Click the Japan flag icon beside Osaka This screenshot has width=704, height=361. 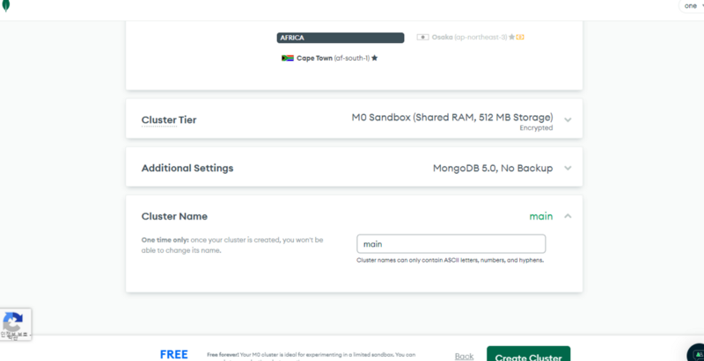point(423,37)
